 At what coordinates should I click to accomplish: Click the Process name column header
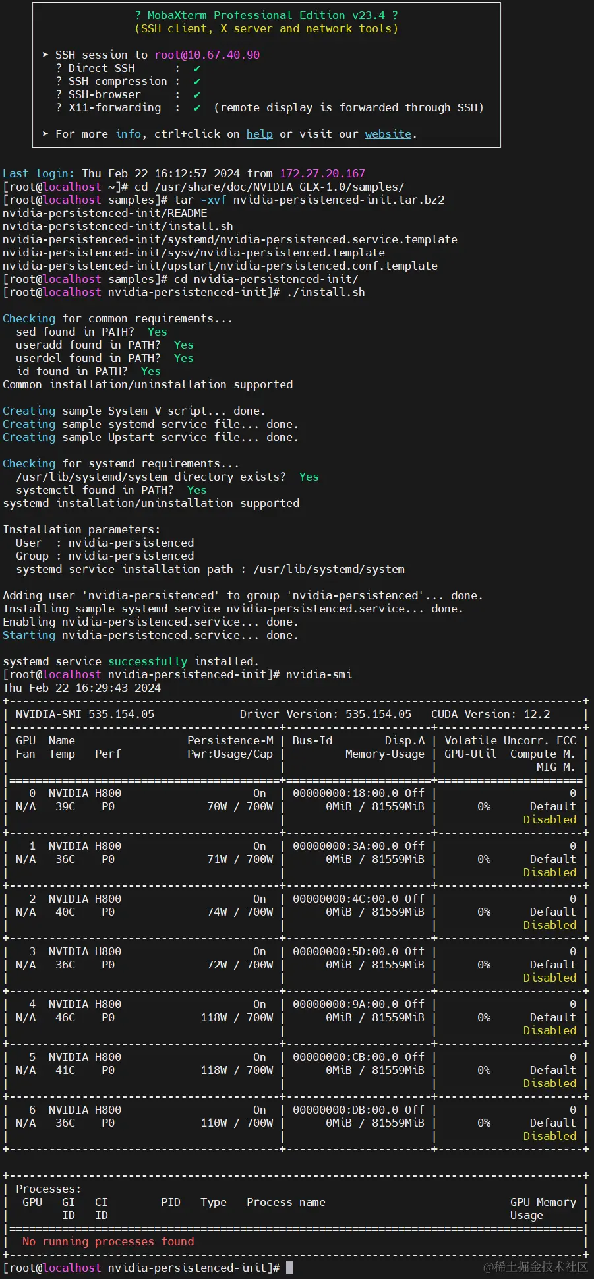click(286, 1202)
